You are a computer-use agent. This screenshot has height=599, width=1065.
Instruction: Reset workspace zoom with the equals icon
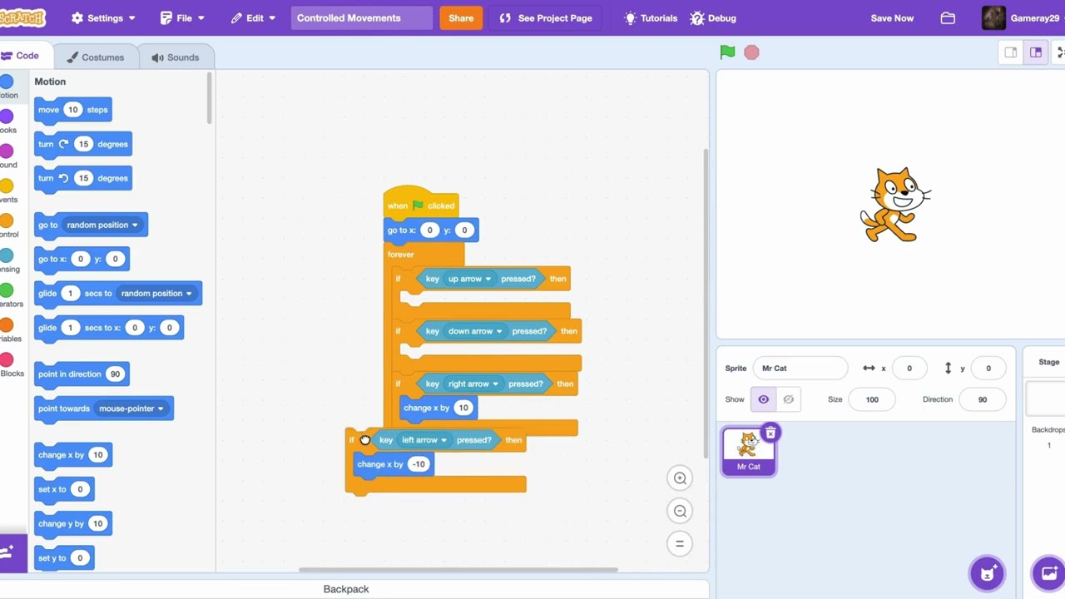click(x=680, y=544)
